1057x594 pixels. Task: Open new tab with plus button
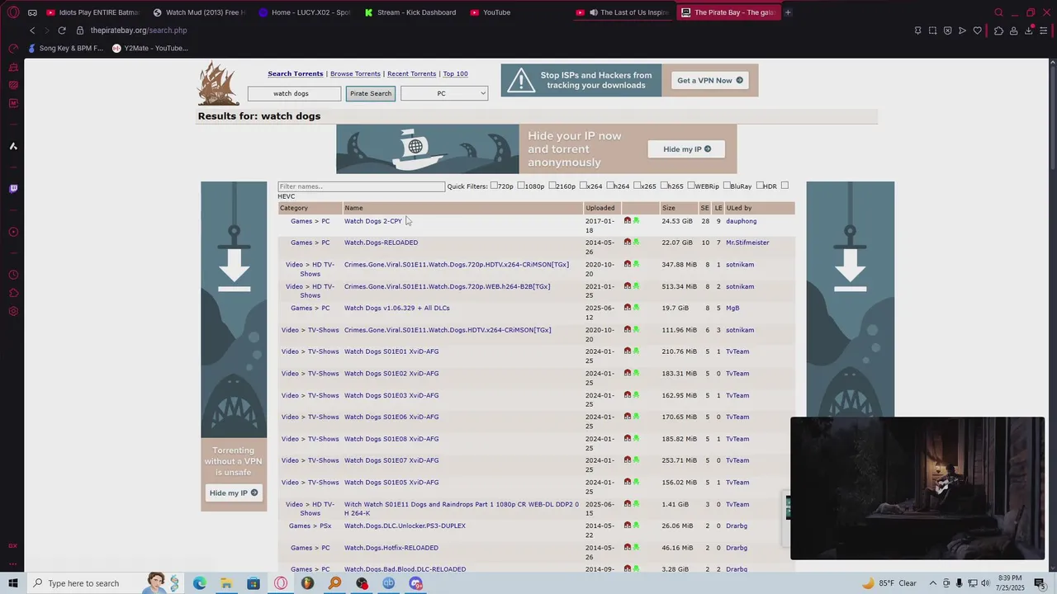coord(788,12)
